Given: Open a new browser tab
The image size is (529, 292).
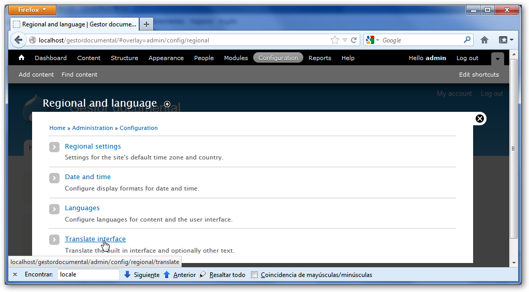Looking at the screenshot, I should [x=146, y=24].
